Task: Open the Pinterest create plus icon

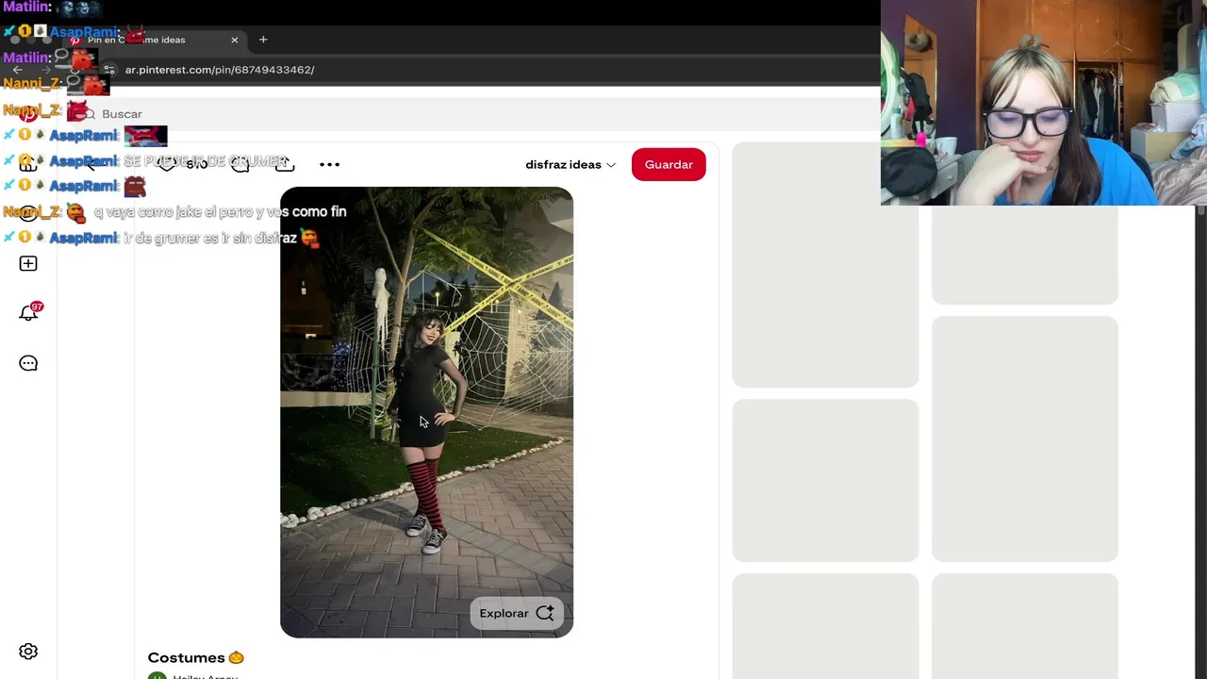Action: tap(28, 263)
